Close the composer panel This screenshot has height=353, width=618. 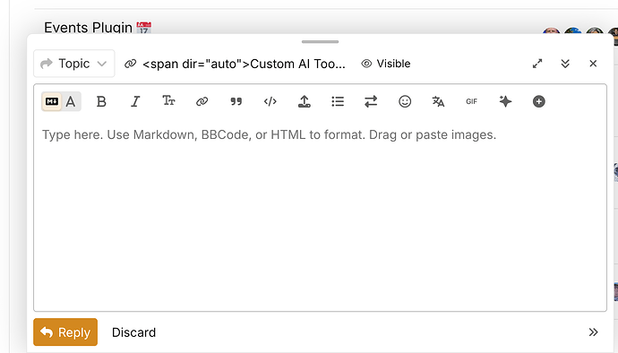[x=593, y=64]
